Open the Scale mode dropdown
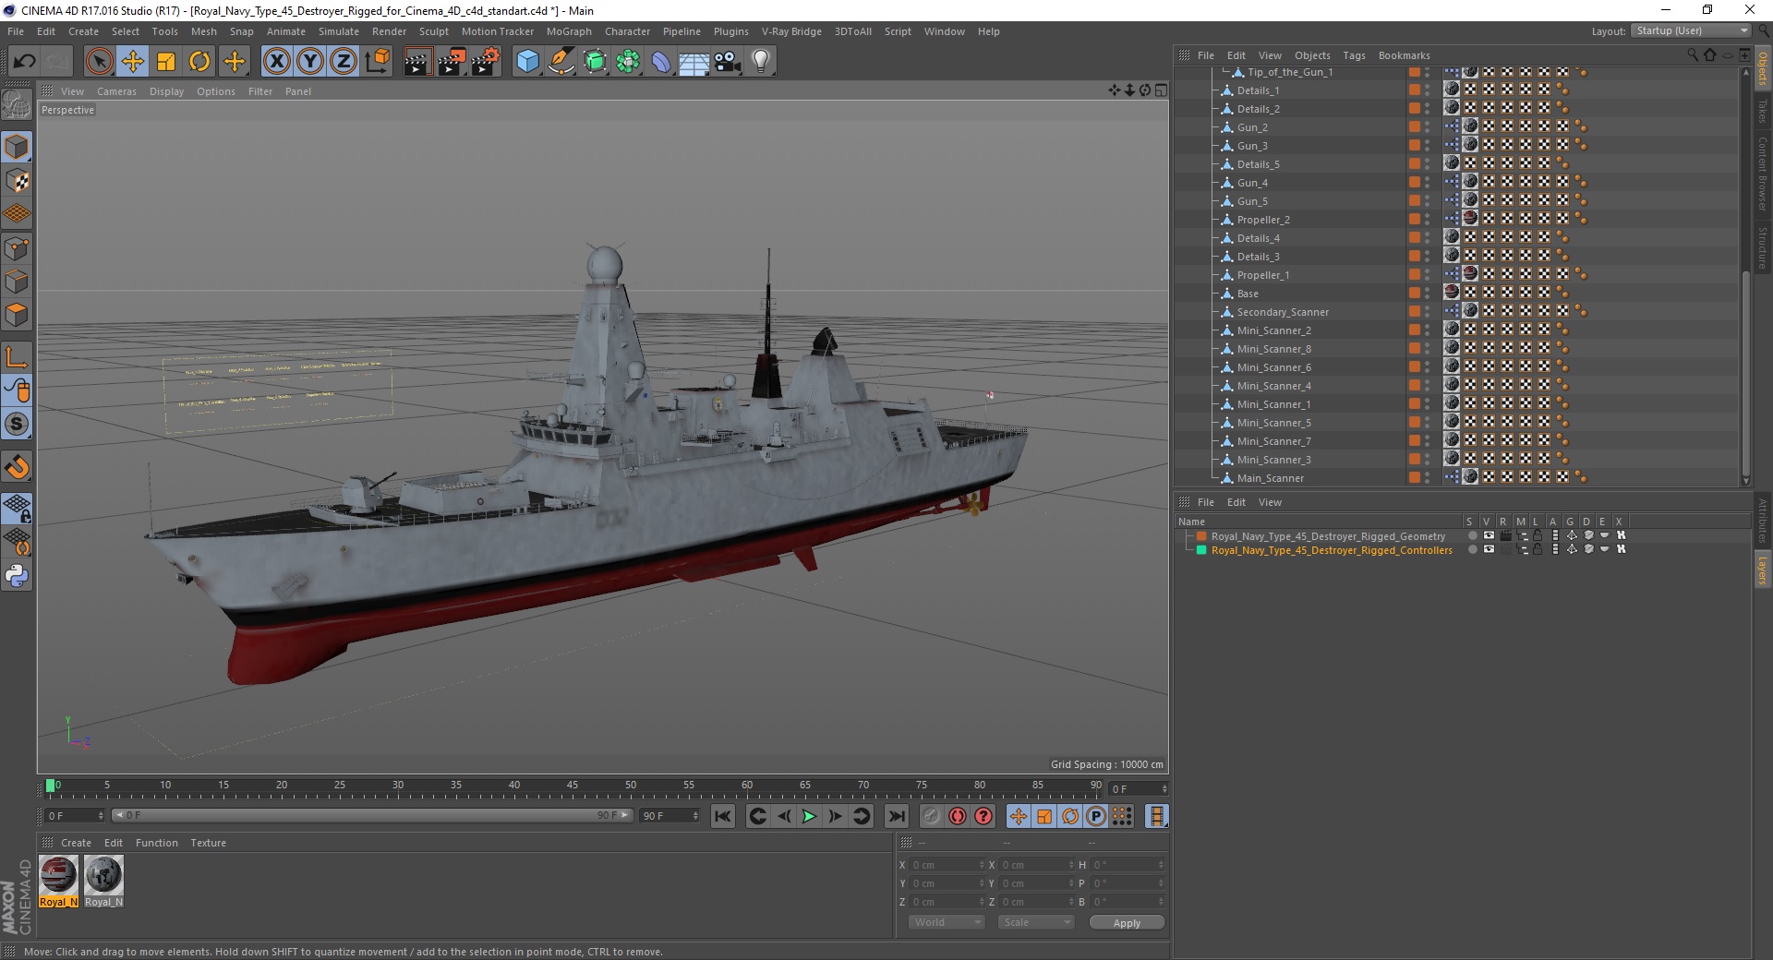The height and width of the screenshot is (960, 1773). point(1036,922)
